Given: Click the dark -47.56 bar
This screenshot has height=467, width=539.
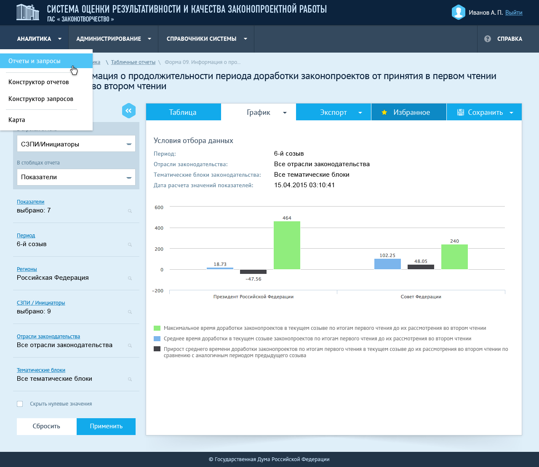Looking at the screenshot, I should coord(253,272).
